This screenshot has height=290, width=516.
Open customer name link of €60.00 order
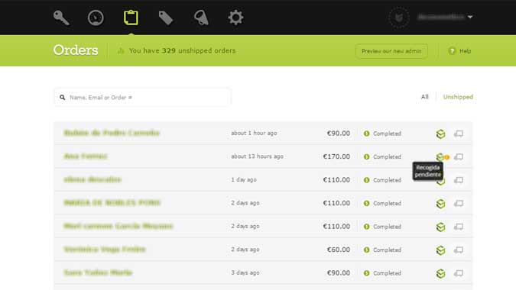(x=105, y=250)
